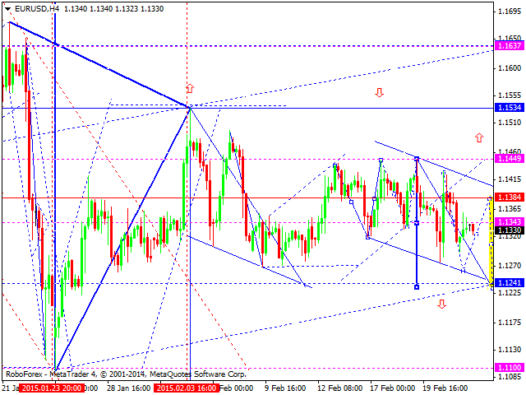
Task: Select the bottom blue square marker near 1.1241
Action: click(418, 286)
